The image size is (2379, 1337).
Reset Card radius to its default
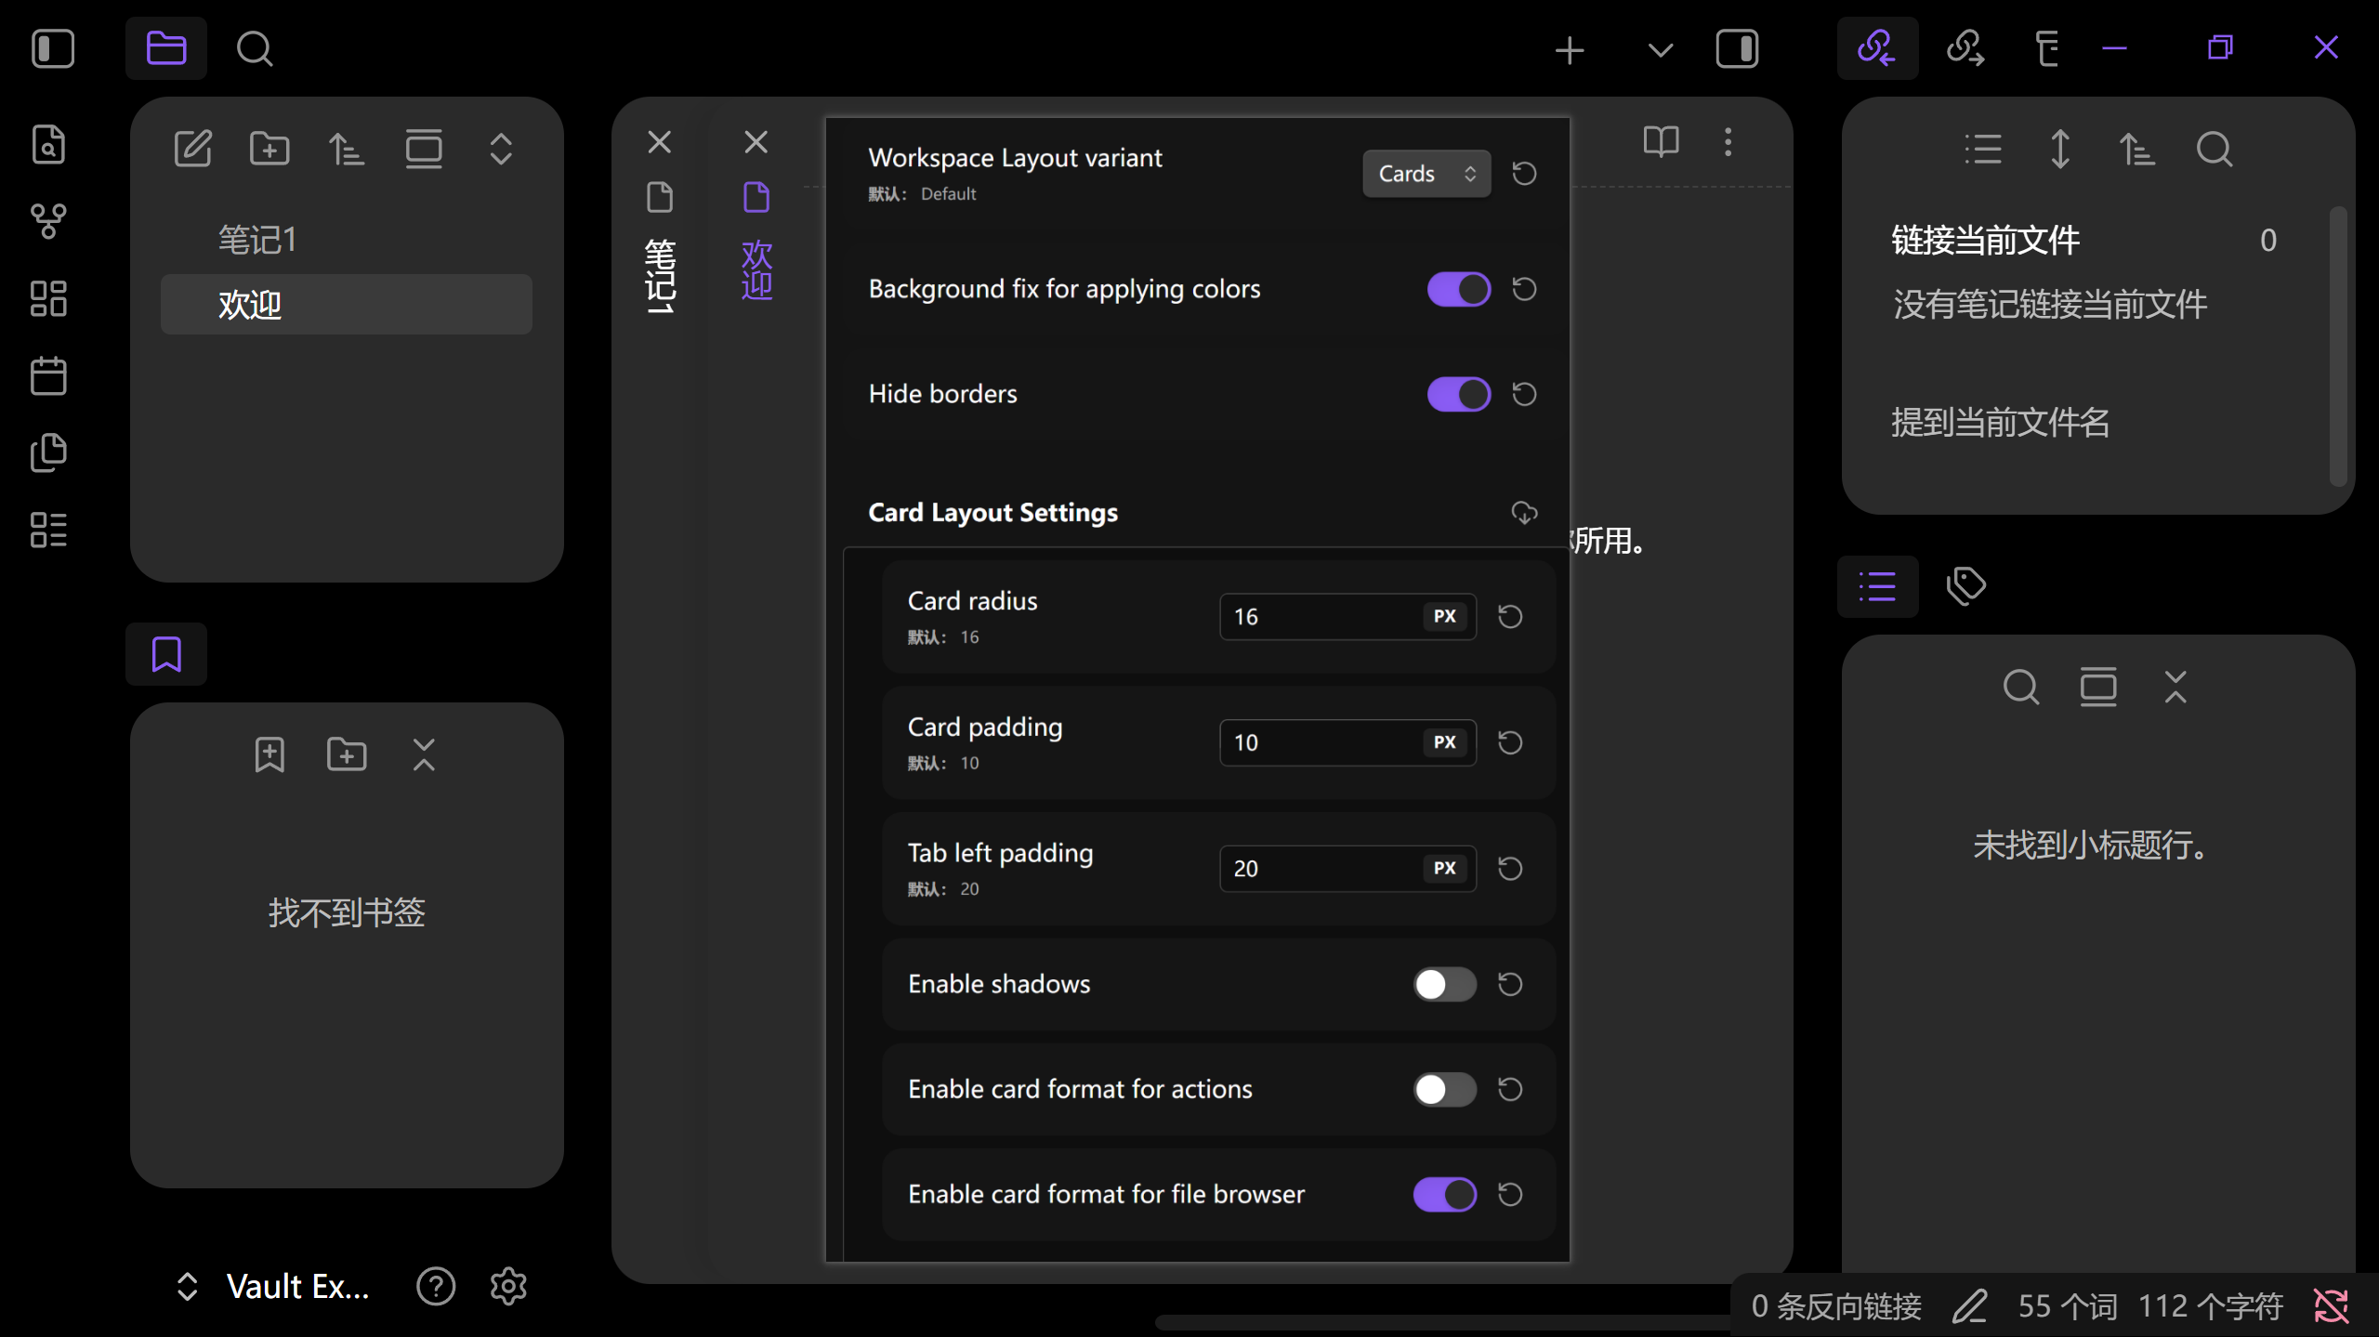coord(1510,616)
